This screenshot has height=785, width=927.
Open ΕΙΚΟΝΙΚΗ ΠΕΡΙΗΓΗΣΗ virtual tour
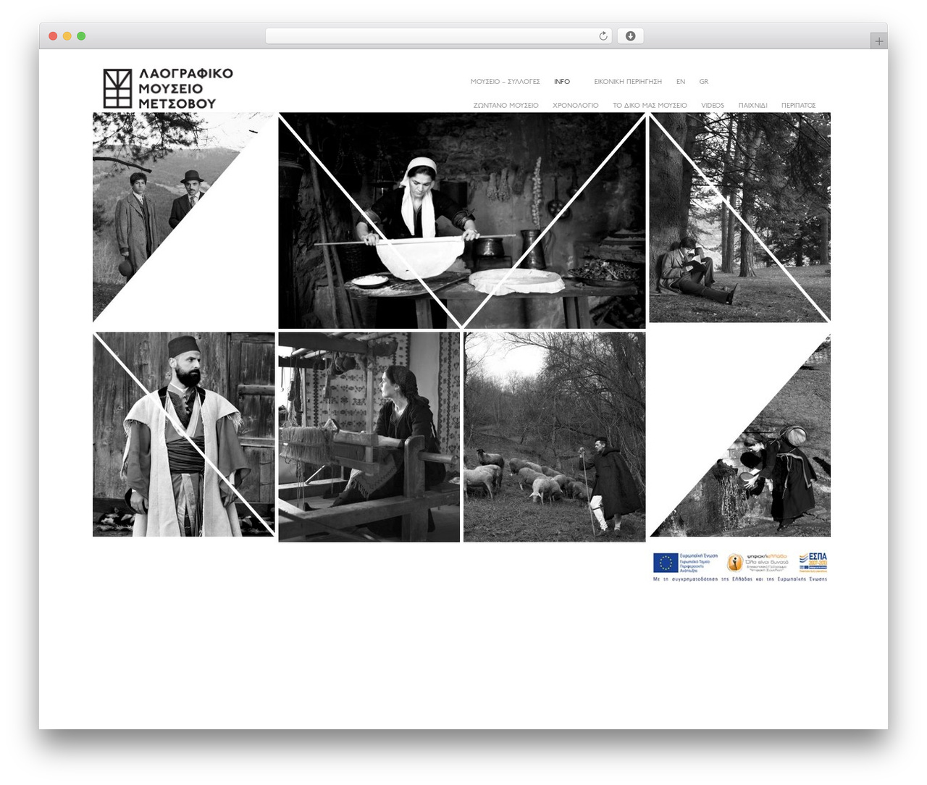coord(628,82)
